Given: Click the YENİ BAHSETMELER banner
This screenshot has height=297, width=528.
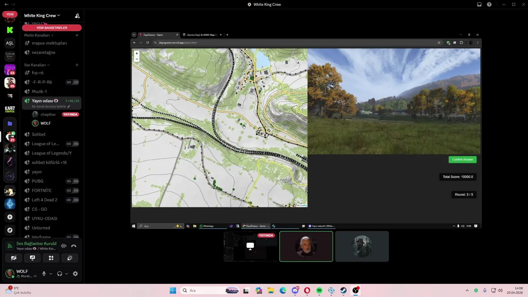Looking at the screenshot, I should tap(52, 28).
